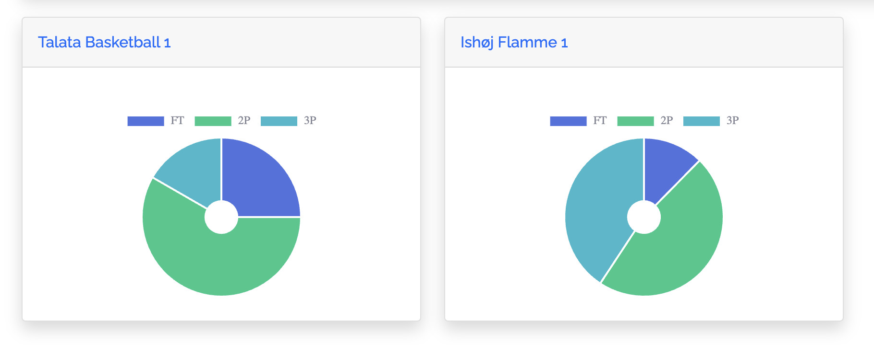The width and height of the screenshot is (874, 345).
Task: Select the green 2P slice in Ishøj pie
Action: point(682,244)
